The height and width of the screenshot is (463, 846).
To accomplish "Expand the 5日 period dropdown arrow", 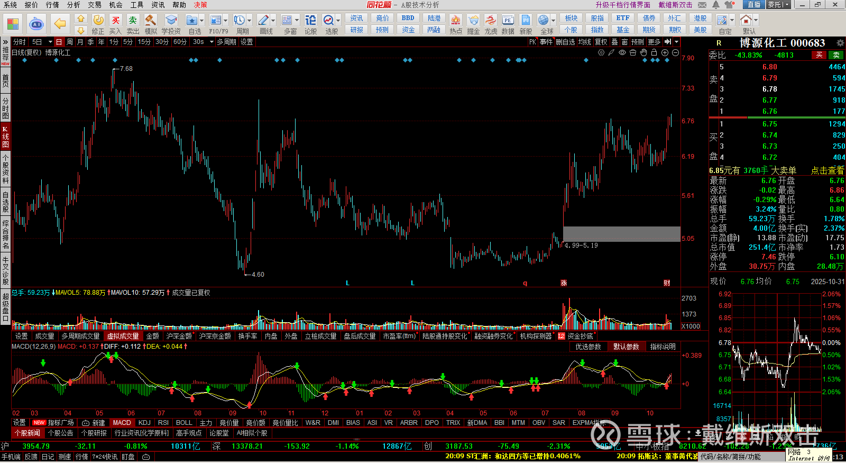I will point(50,42).
